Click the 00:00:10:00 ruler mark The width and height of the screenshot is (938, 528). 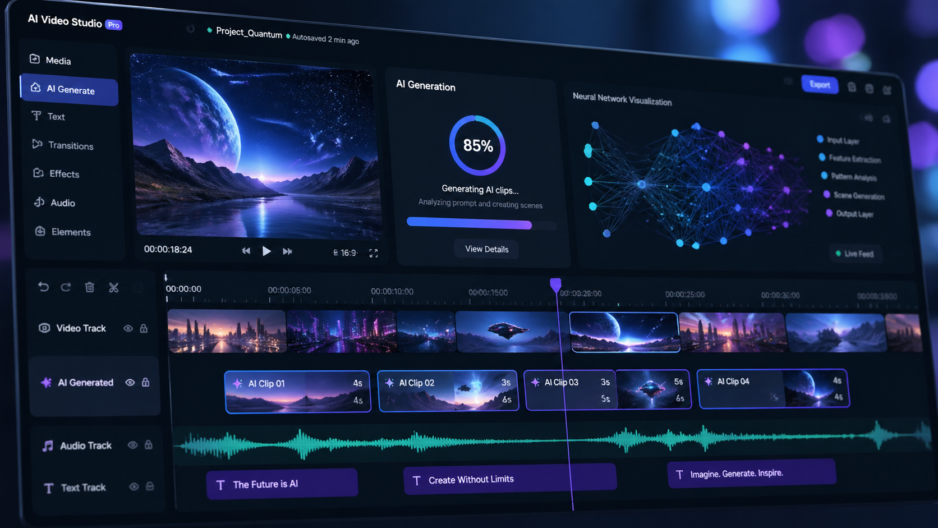pos(392,291)
